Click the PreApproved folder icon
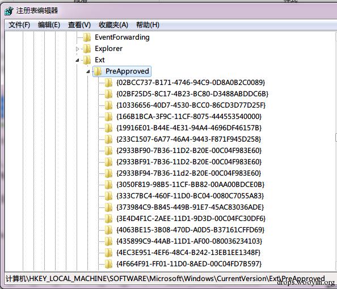Screen dimensions: 337x289 (98, 71)
